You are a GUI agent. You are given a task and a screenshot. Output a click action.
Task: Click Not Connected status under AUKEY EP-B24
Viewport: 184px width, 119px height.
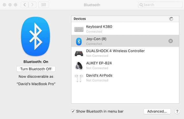97,68
